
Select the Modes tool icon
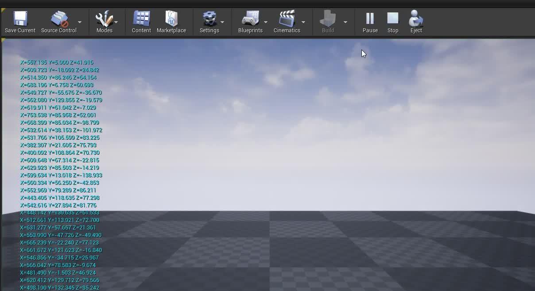coord(104,19)
